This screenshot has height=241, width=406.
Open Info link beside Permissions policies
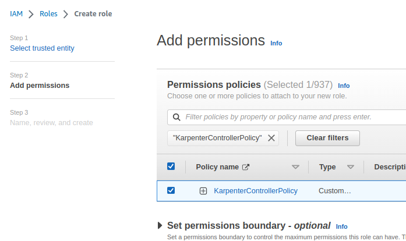tap(344, 86)
